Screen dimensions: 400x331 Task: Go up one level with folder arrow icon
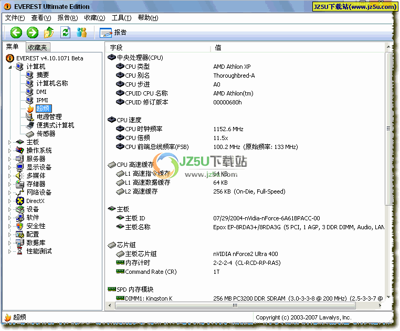[49, 33]
